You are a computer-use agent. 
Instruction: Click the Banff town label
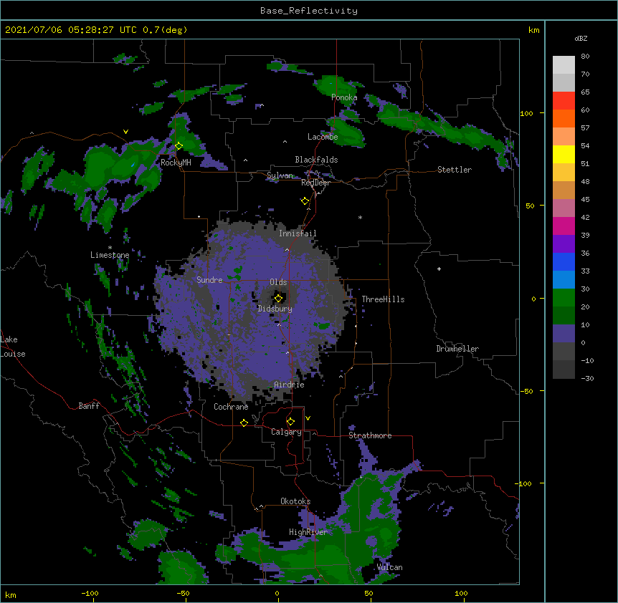coord(89,406)
